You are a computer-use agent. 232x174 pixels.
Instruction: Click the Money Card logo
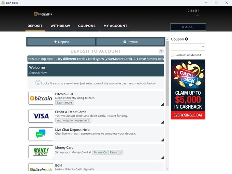point(41,152)
